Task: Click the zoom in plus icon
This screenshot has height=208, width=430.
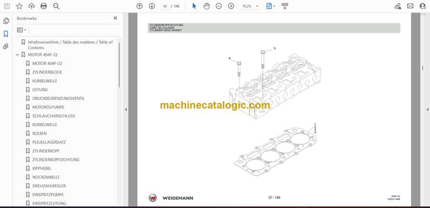Action: (231, 6)
